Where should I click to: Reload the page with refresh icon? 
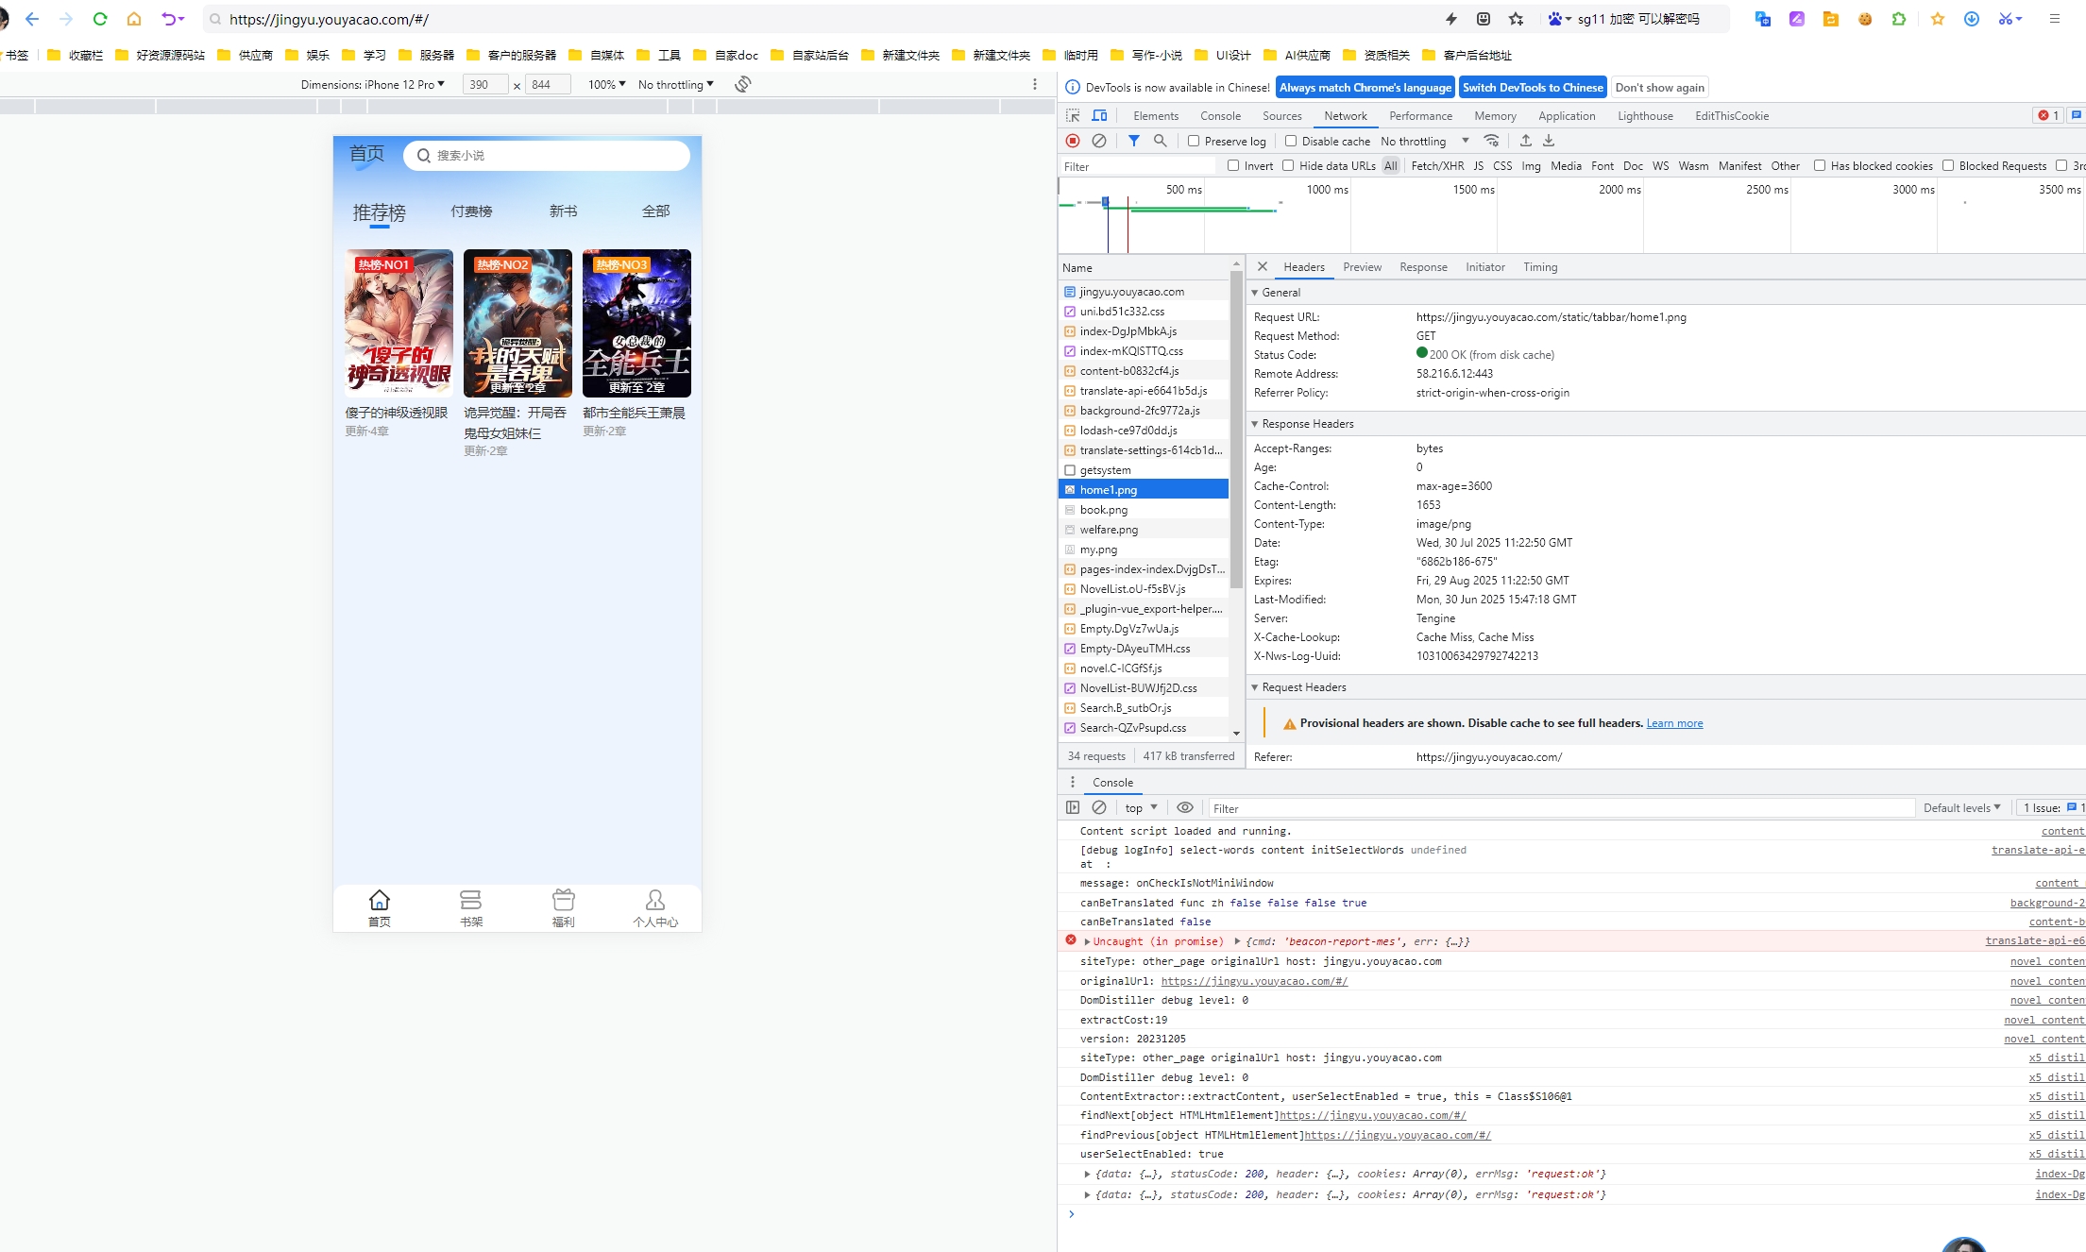pyautogui.click(x=100, y=19)
